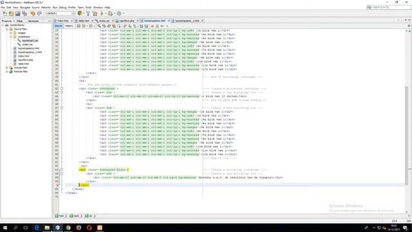This screenshot has width=412, height=232.
Task: Open the Tools menu
Action: (x=89, y=7)
